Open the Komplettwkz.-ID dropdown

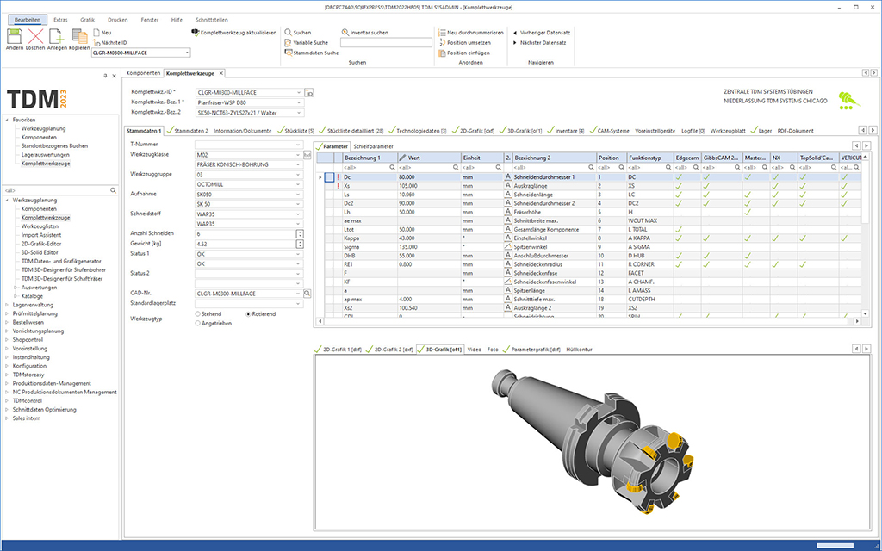[x=299, y=93]
